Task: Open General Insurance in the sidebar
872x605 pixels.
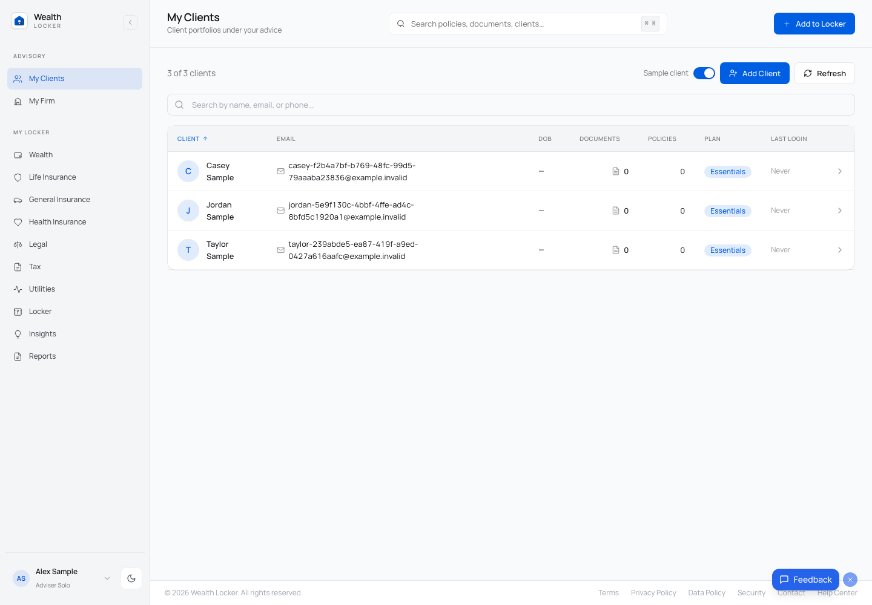Action: [75, 200]
